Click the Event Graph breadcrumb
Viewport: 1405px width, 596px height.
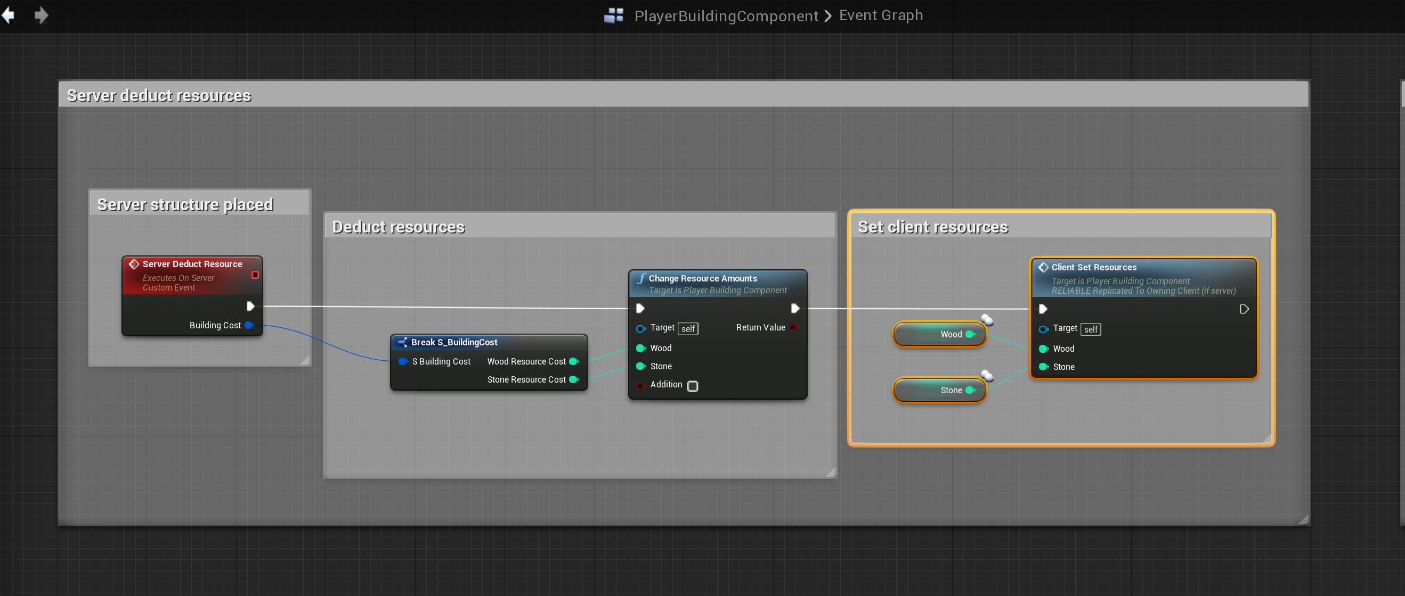point(880,15)
